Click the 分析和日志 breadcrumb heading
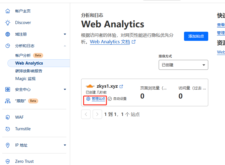The height and width of the screenshot is (165, 225). (x=92, y=15)
